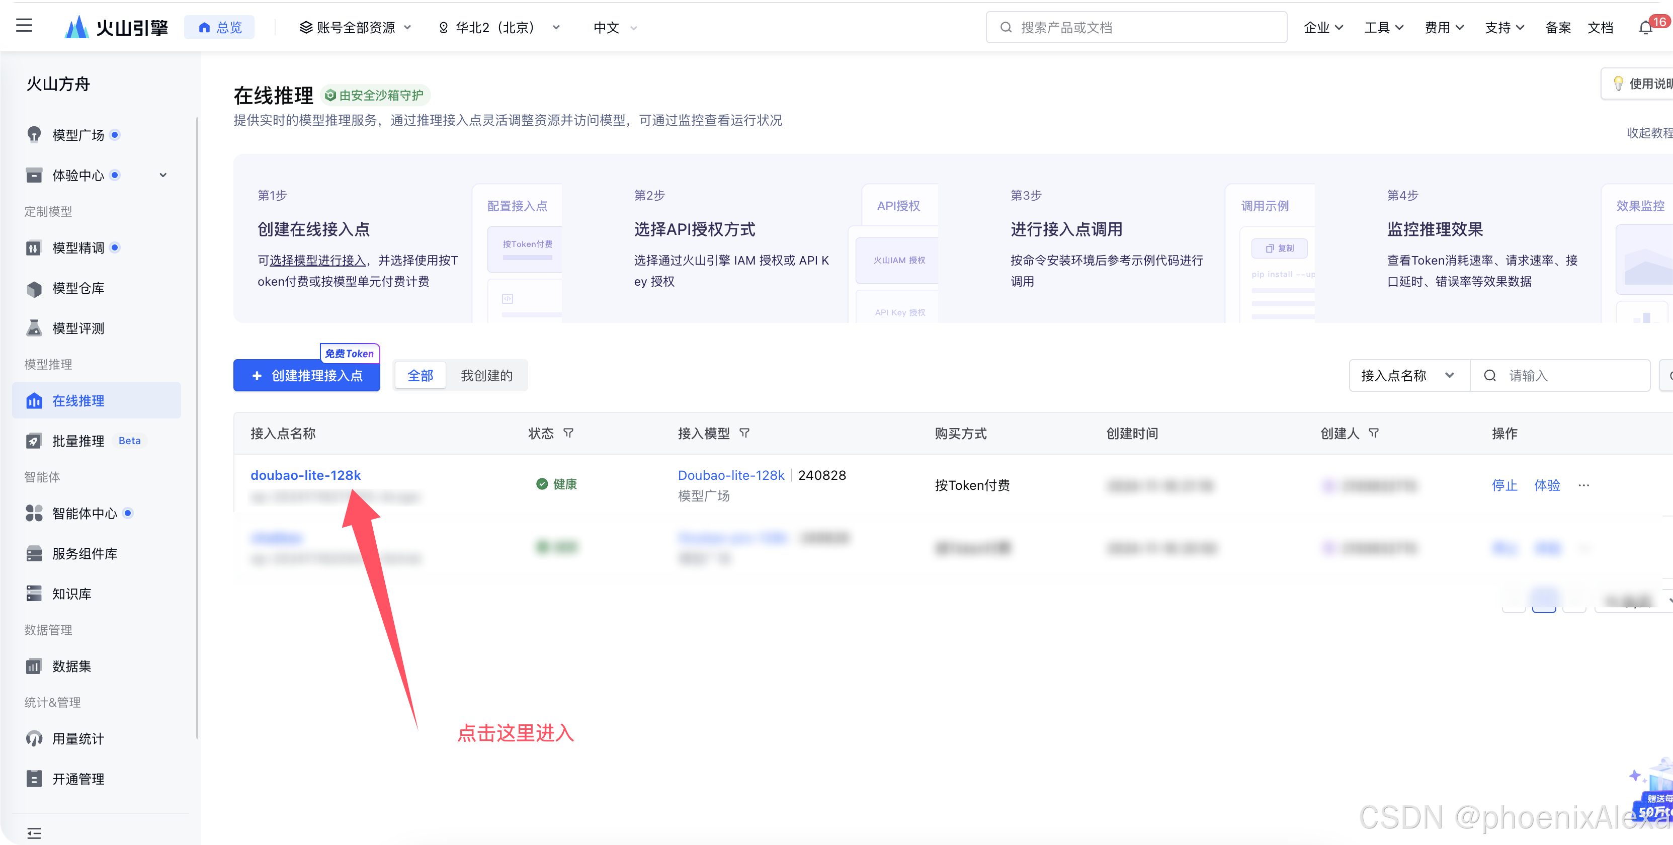The height and width of the screenshot is (845, 1673).
Task: Click the collapse sidebar icon at bottom
Action: pos(34,832)
